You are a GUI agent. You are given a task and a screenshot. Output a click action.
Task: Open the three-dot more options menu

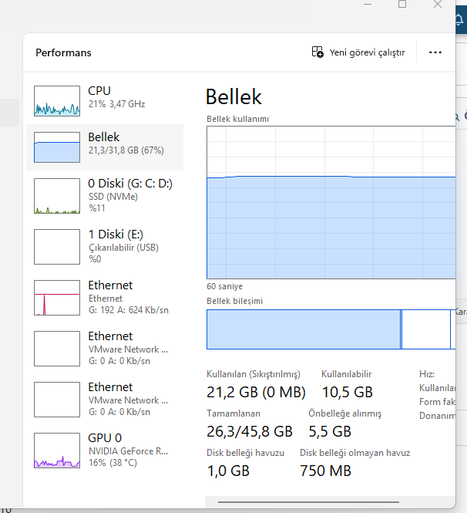435,52
